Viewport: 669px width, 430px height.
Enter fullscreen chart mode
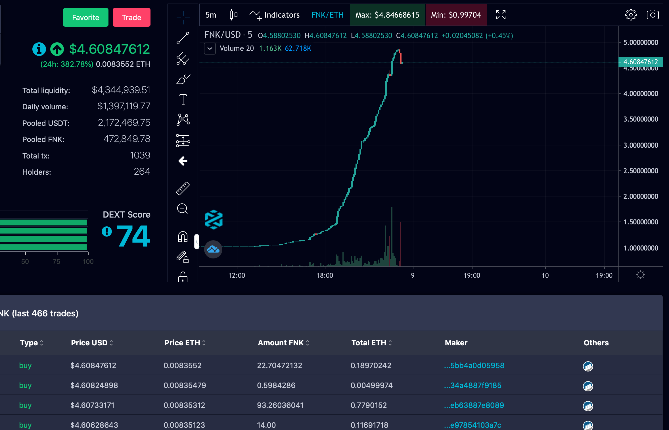click(x=501, y=15)
